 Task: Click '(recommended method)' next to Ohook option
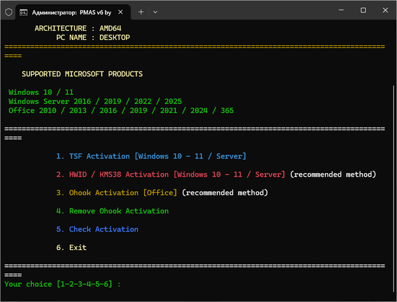[x=225, y=192]
